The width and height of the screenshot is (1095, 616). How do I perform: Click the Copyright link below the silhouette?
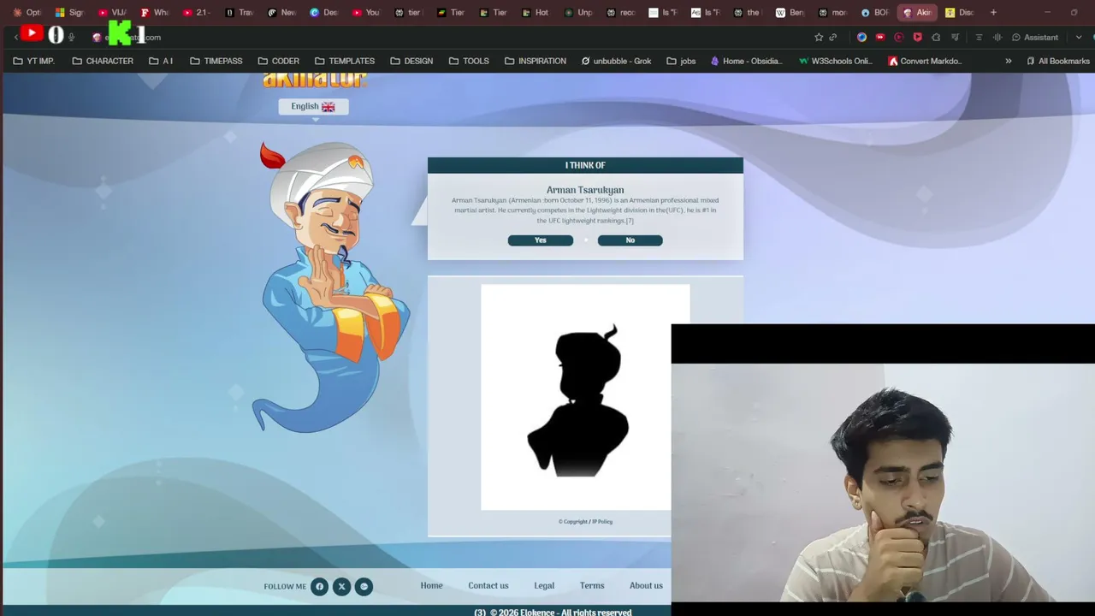573,522
